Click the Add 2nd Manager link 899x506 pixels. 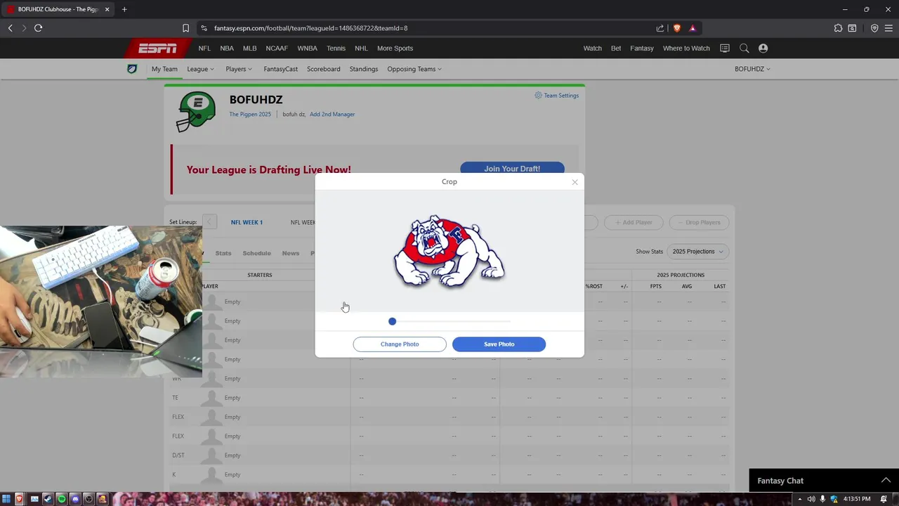(332, 114)
